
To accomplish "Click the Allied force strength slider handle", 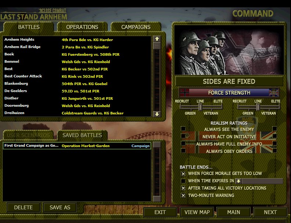I will (x=258, y=107).
